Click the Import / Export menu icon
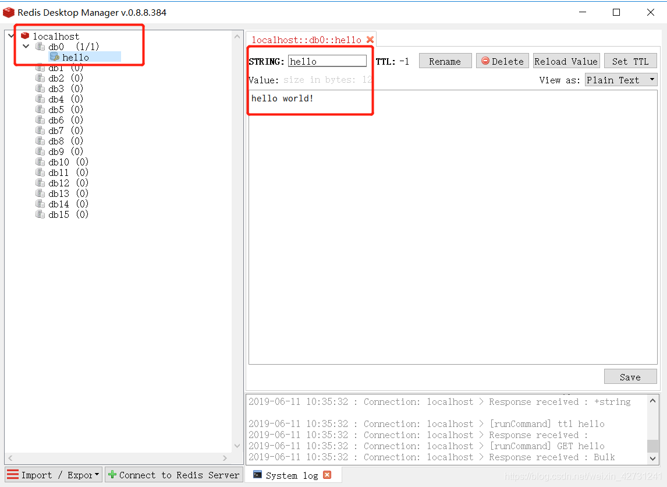 [x=13, y=474]
